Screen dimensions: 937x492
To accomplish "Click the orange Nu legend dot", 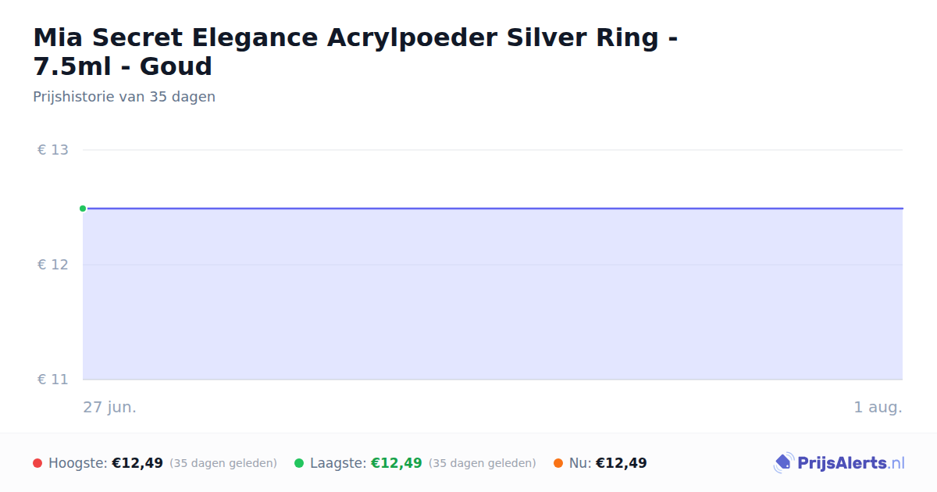I will pyautogui.click(x=558, y=463).
